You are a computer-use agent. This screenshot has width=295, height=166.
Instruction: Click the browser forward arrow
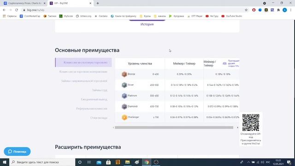coord(10,10)
